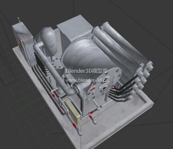Image resolution: width=173 pixels, height=149 pixels.
Task: Click the Blender3D模型库 watermark text
Action: tap(87, 71)
